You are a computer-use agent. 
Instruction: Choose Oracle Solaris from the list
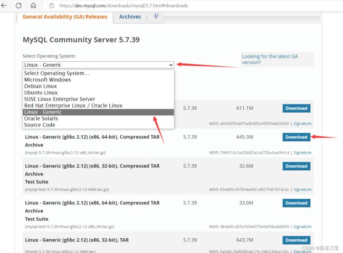click(98, 119)
